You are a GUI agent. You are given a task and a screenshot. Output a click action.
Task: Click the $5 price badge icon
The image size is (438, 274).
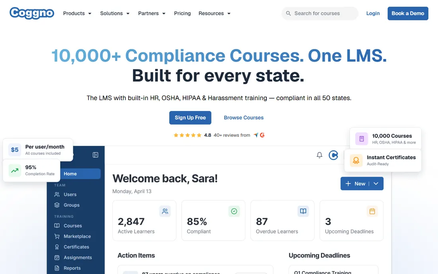14,150
